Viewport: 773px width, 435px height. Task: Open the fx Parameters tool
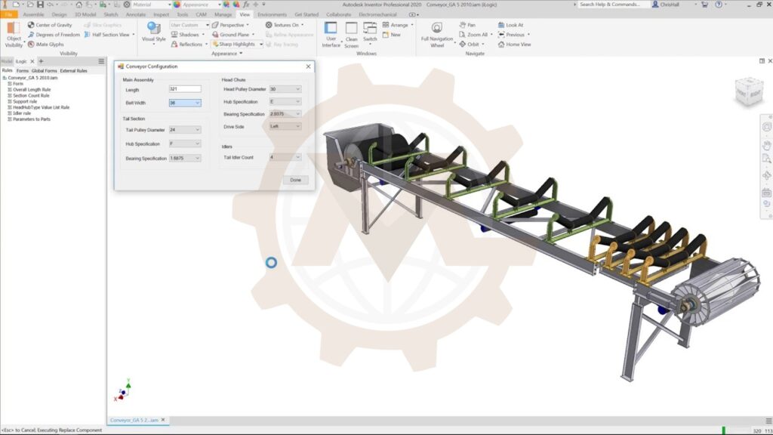coord(246,5)
